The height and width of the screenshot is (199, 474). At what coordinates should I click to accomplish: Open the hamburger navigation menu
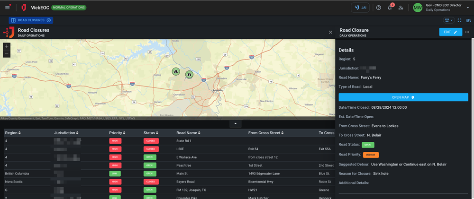click(7, 8)
